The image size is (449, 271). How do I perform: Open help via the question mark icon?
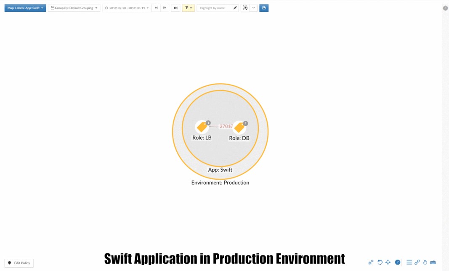click(x=397, y=262)
